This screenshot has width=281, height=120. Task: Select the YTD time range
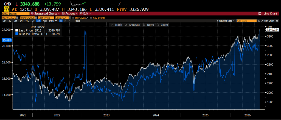tap(27, 21)
